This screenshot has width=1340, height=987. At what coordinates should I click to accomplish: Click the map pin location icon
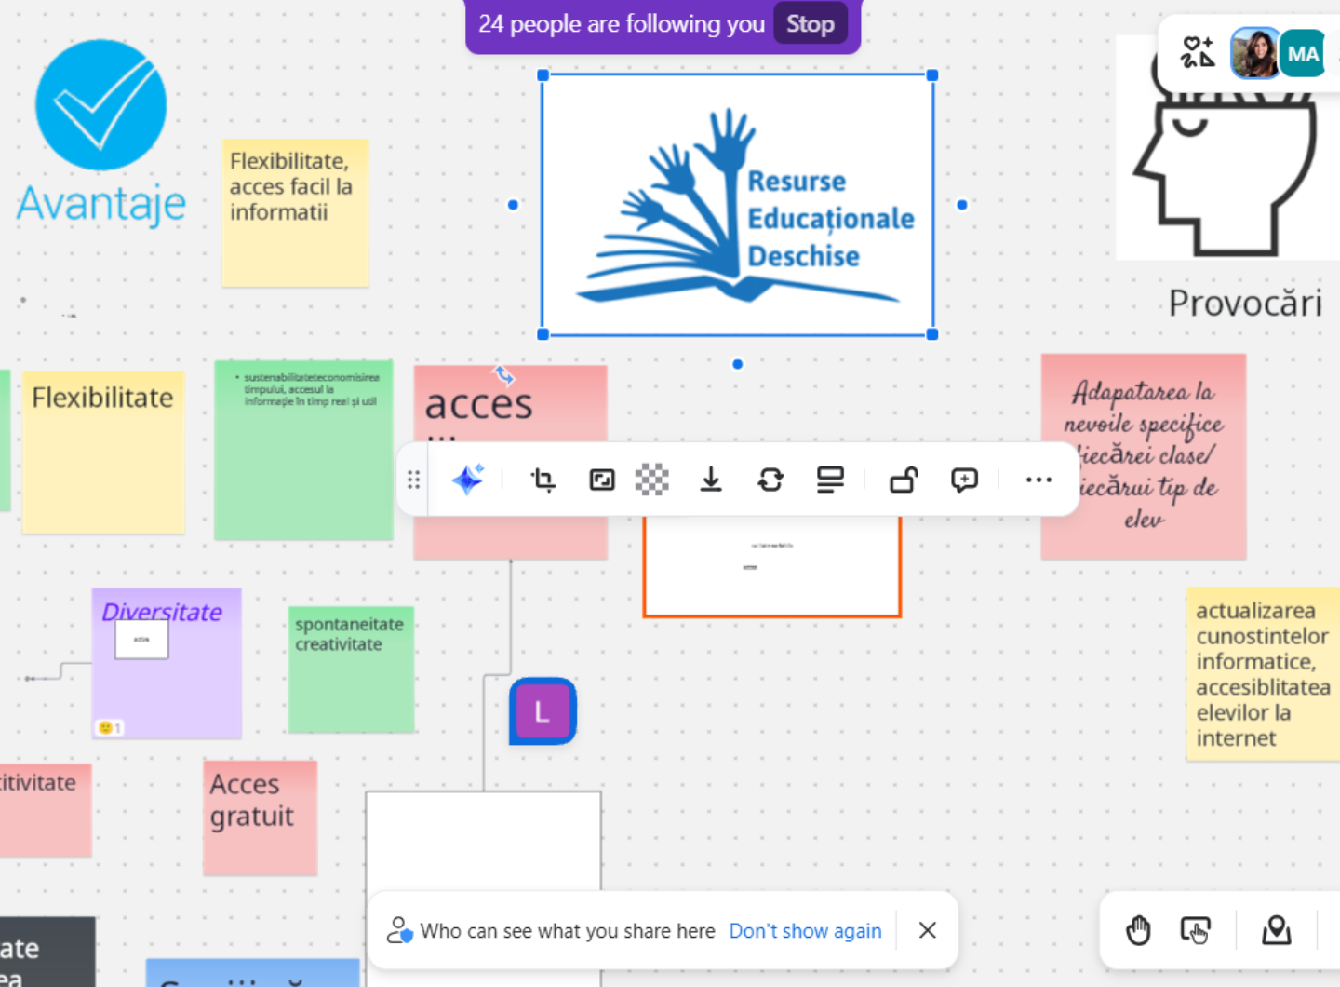click(x=1276, y=930)
